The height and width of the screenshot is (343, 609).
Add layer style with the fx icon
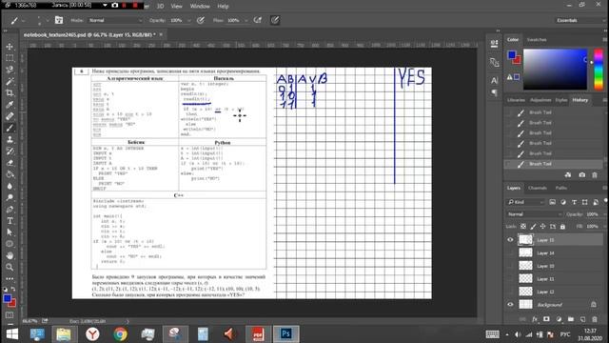(535, 319)
